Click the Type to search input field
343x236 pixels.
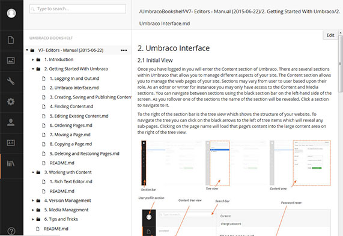tap(77, 9)
